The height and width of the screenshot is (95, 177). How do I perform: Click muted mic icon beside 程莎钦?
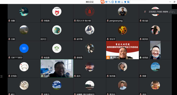point(141,39)
